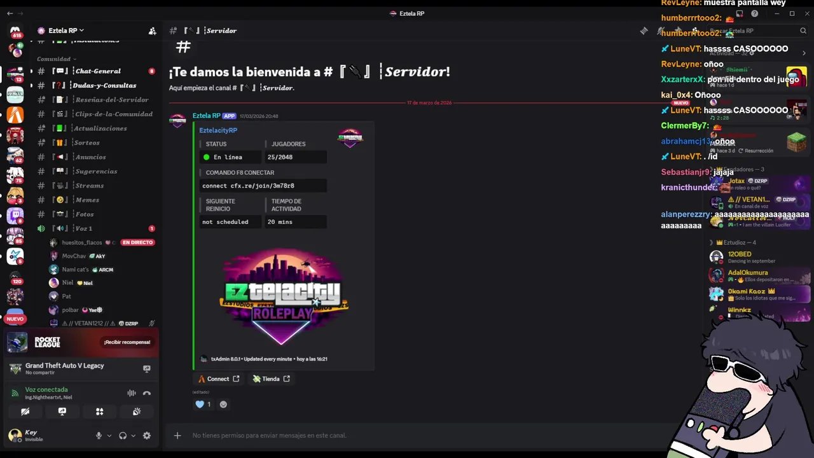Click the invite people icon beside Eztela RP
814x458 pixels.
(x=152, y=31)
